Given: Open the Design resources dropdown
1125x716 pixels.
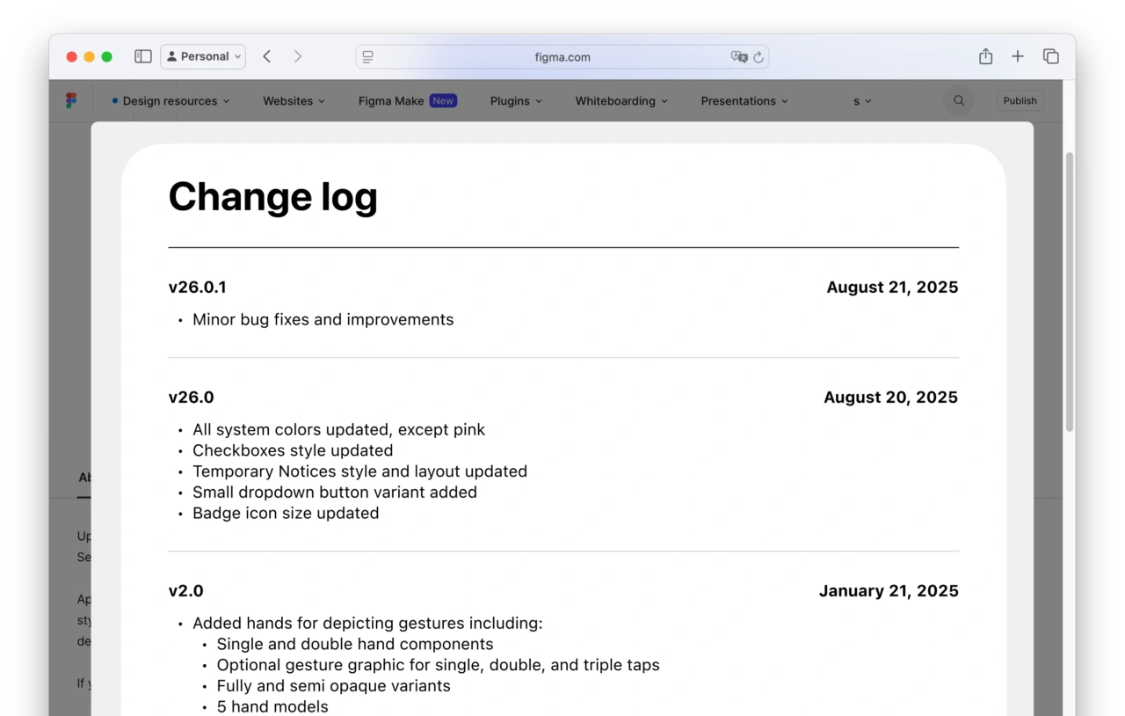Looking at the screenshot, I should click(x=171, y=100).
